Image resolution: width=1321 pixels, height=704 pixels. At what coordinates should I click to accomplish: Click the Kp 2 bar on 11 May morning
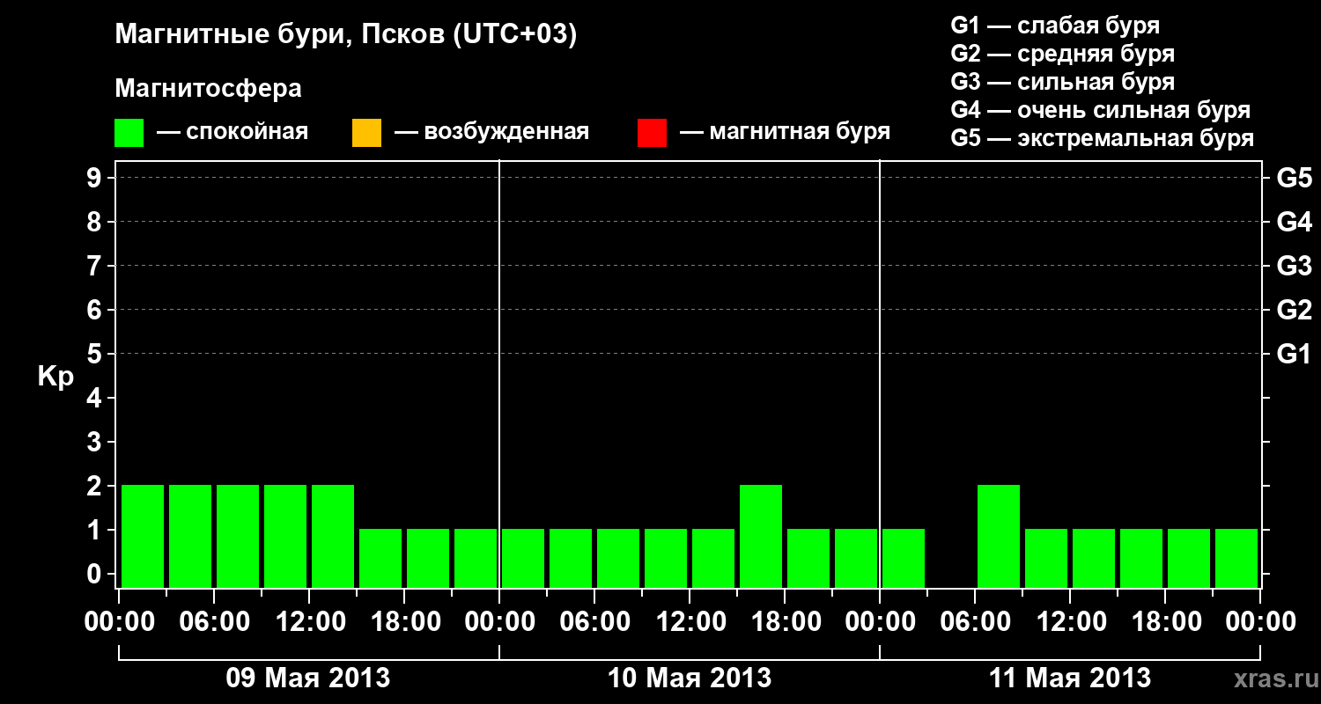click(999, 536)
